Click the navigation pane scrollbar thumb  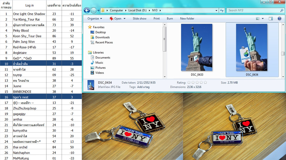click(x=165, y=39)
